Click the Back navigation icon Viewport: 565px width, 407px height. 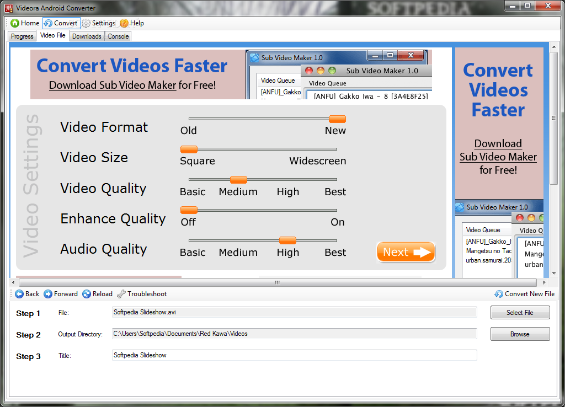(19, 294)
